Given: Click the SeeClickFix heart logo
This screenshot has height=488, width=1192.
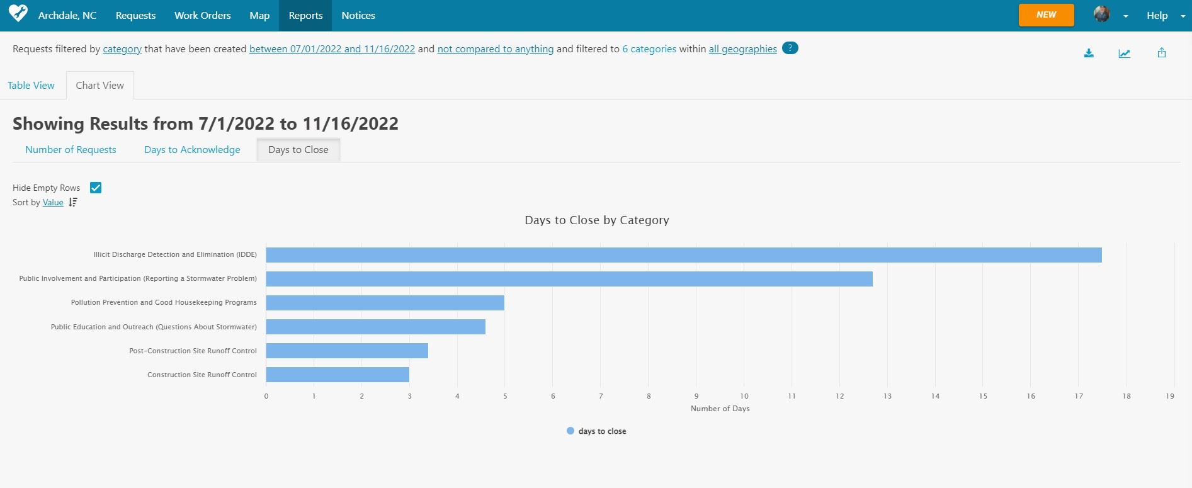Looking at the screenshot, I should pyautogui.click(x=18, y=13).
